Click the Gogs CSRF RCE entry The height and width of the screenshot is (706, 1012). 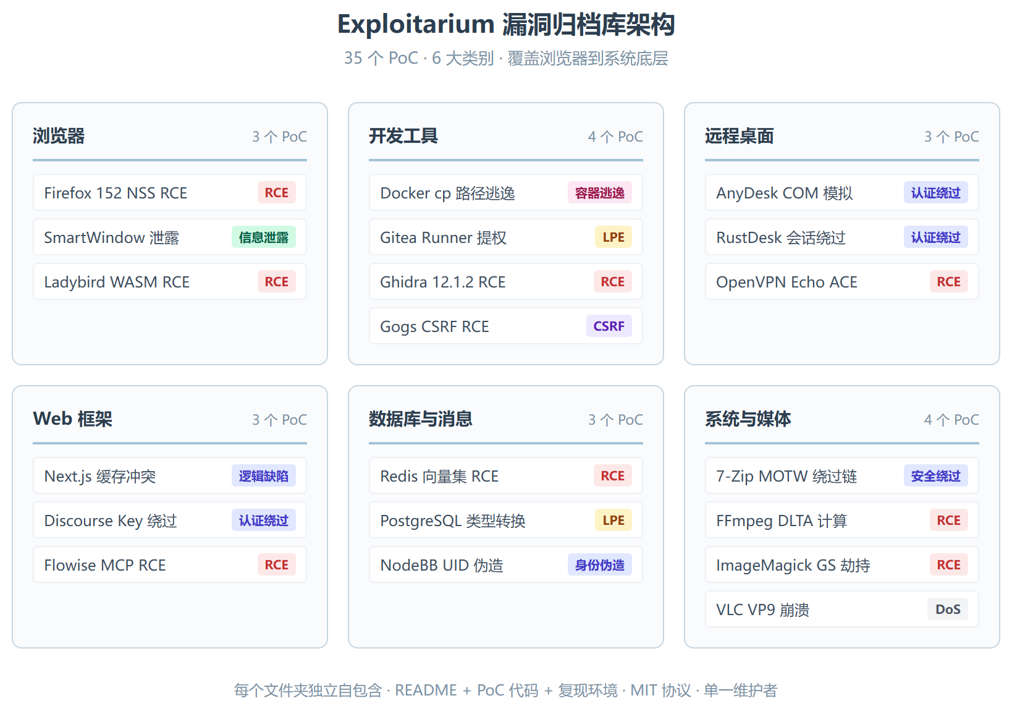click(x=506, y=326)
